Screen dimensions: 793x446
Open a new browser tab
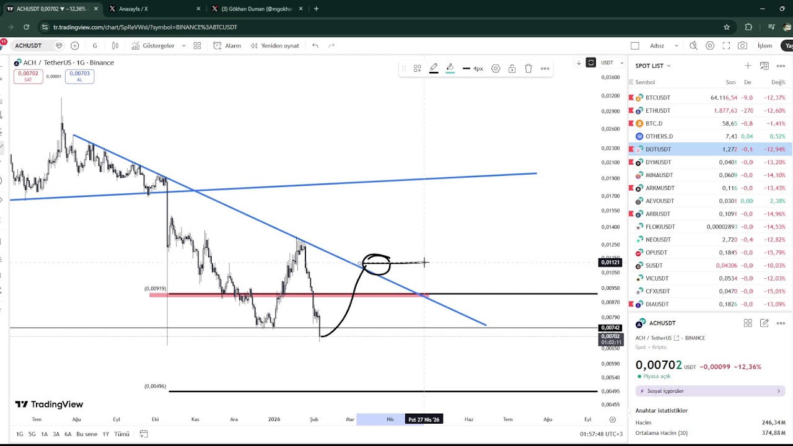point(316,9)
